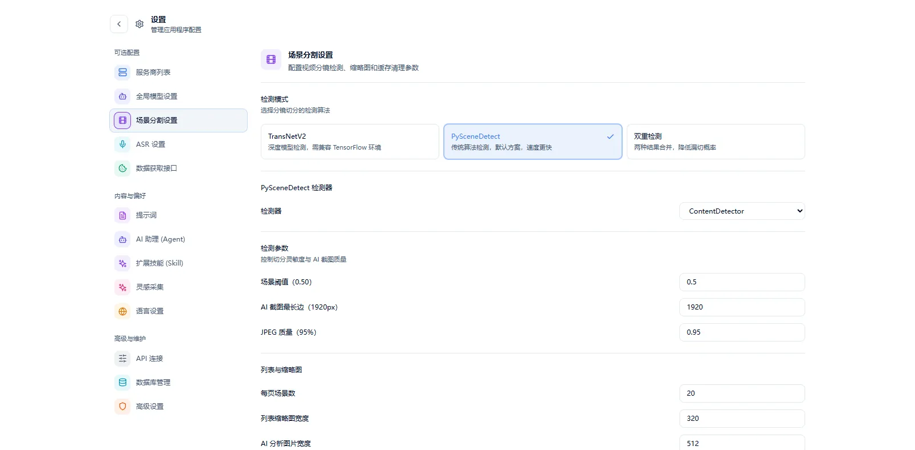
Task: Open the 数据库管理 section
Action: (x=178, y=383)
